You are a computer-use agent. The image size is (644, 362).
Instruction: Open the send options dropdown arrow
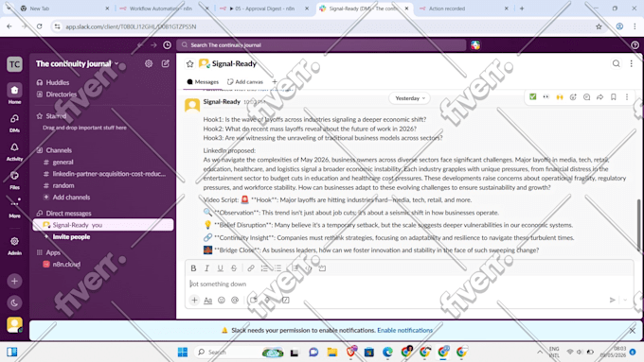point(625,301)
